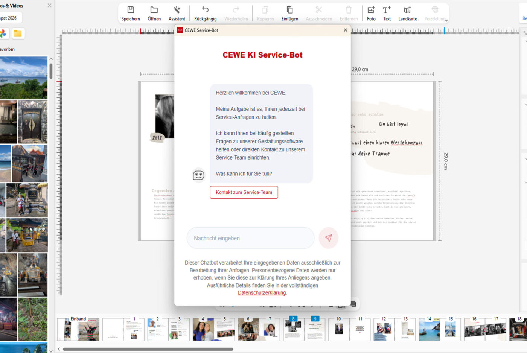Go to pages 12-13 spread thumbnail

tap(394, 329)
